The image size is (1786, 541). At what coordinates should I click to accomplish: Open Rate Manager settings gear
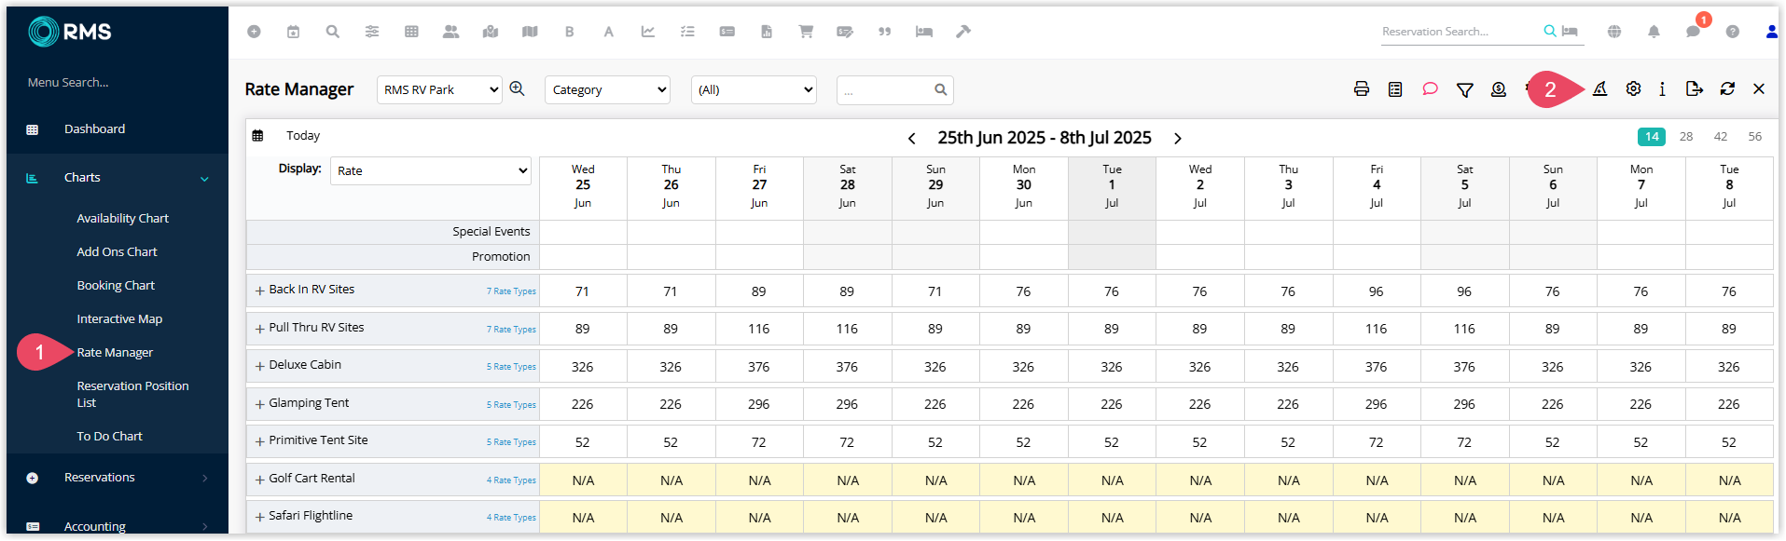pyautogui.click(x=1633, y=89)
